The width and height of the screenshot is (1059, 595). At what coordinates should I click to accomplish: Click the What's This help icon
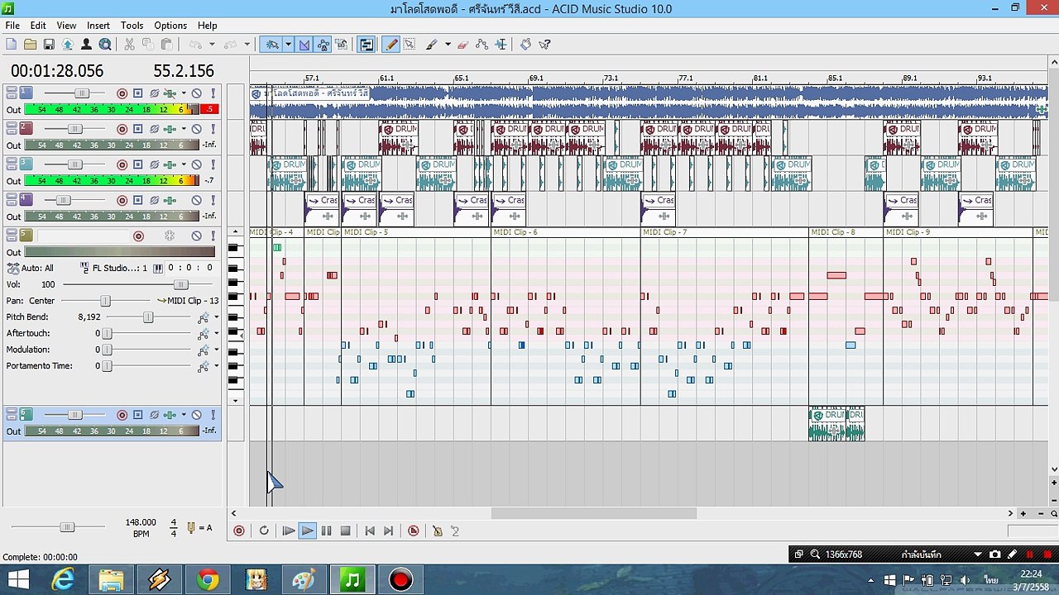(545, 45)
